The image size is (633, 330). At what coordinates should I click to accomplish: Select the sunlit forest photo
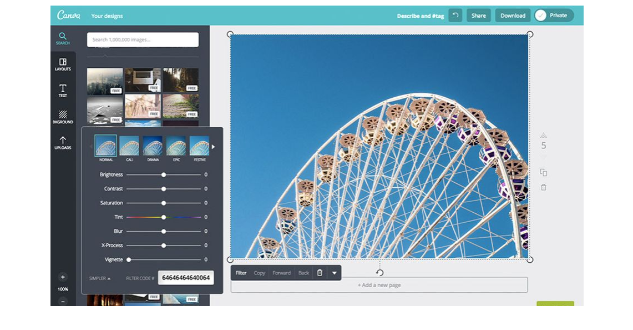180,79
